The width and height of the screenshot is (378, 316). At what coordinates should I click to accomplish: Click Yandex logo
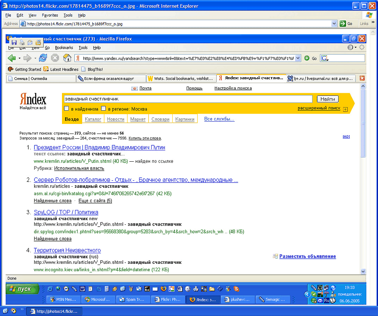tap(33, 101)
